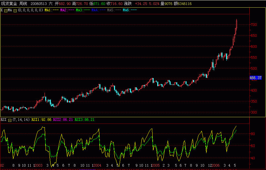Screen dimensions: 266x170
Task: Click the 现货黄金 instrument name
Action: [9, 4]
